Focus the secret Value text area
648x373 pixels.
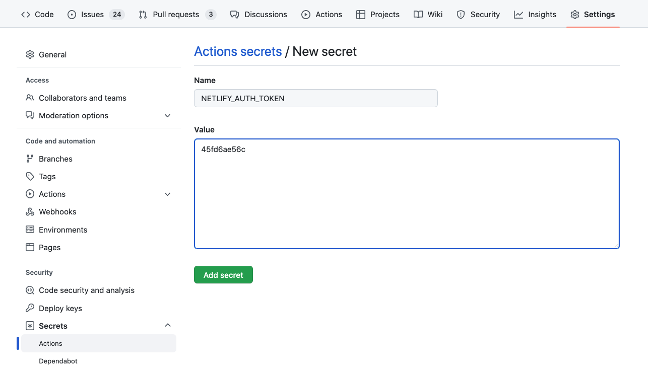click(406, 194)
